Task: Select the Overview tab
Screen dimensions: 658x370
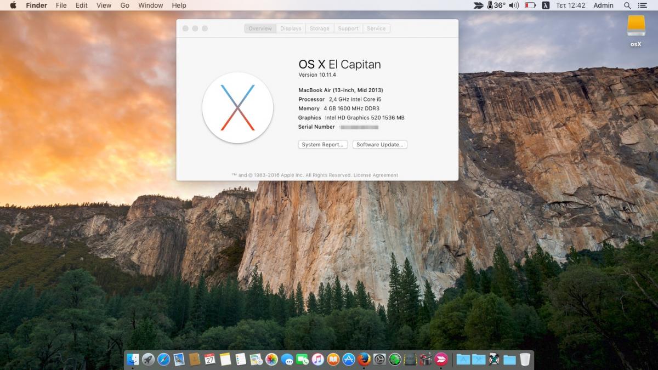Action: [x=260, y=29]
